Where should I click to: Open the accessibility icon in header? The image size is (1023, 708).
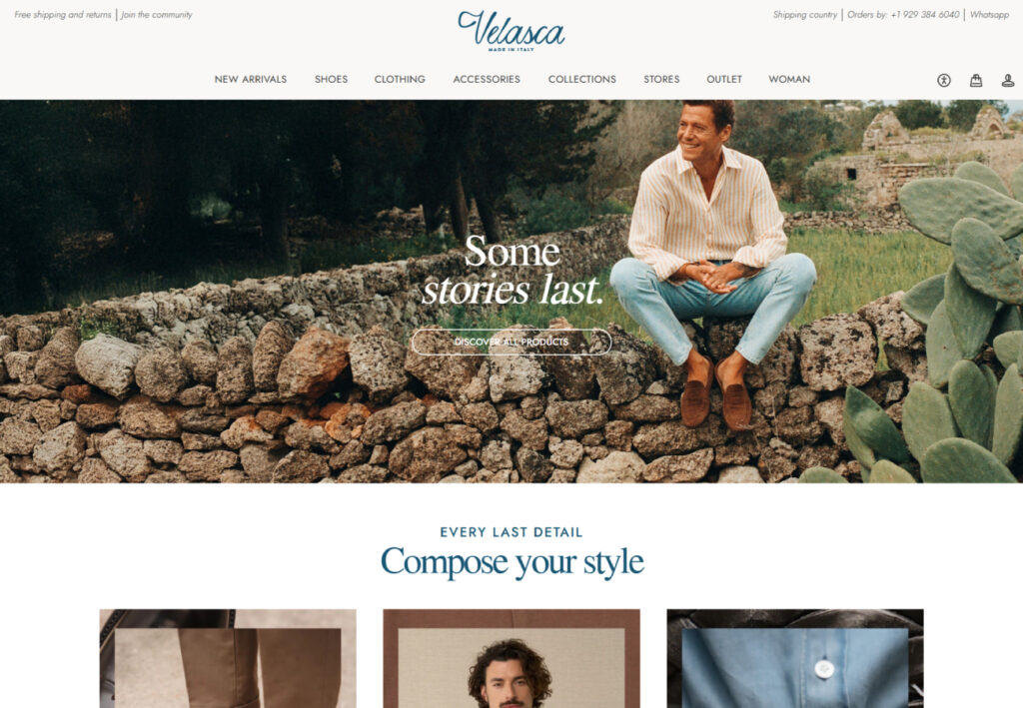coord(943,80)
